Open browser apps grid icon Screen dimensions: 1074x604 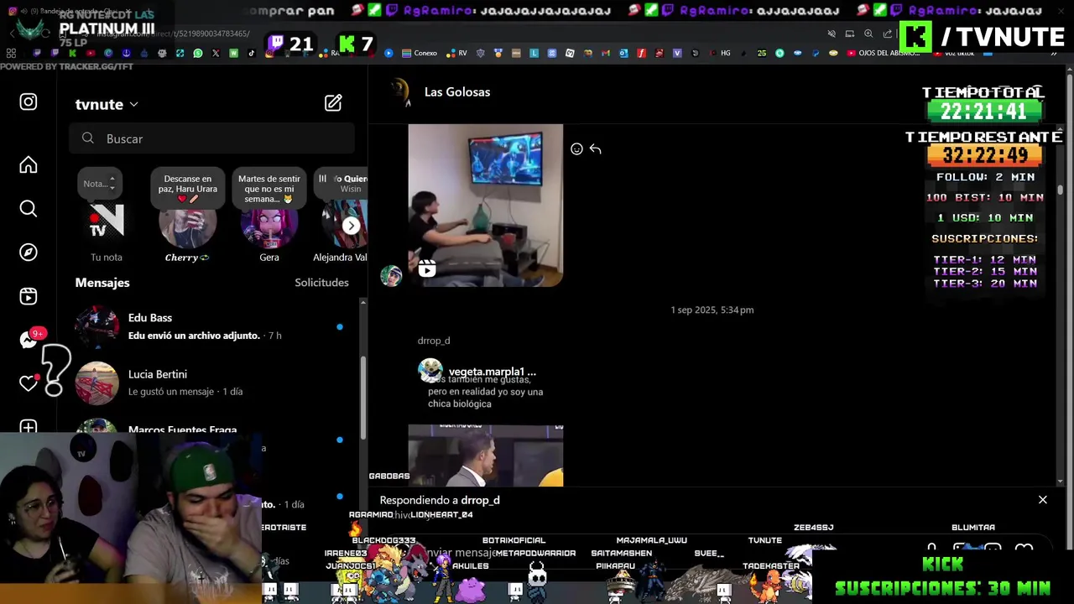point(11,53)
